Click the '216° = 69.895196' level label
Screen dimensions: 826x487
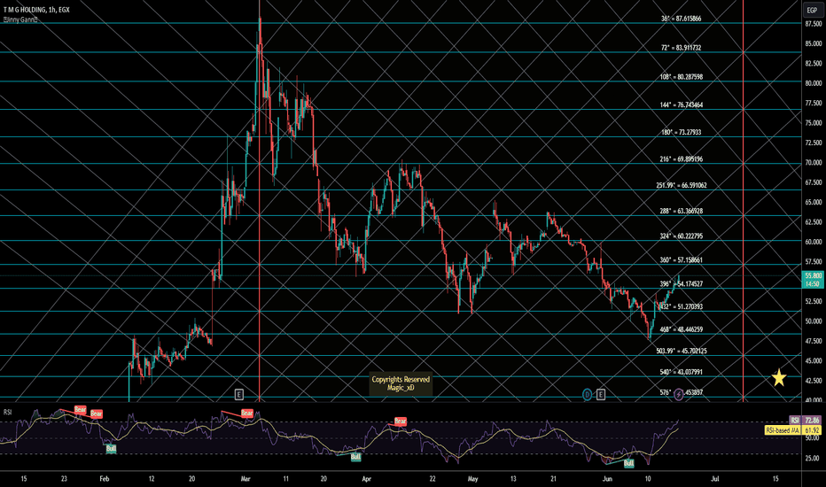(682, 159)
